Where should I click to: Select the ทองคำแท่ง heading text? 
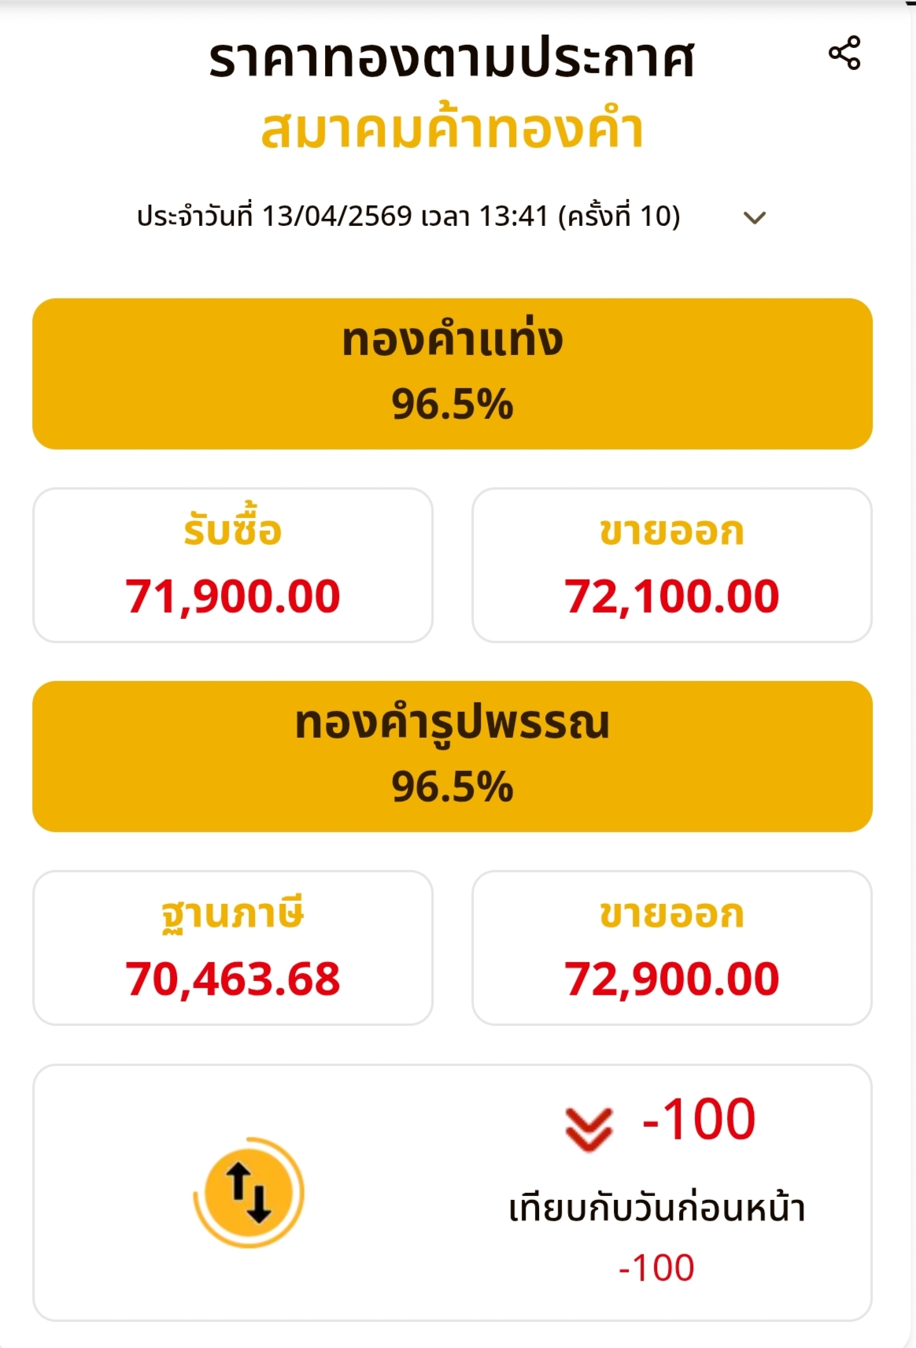tap(452, 340)
